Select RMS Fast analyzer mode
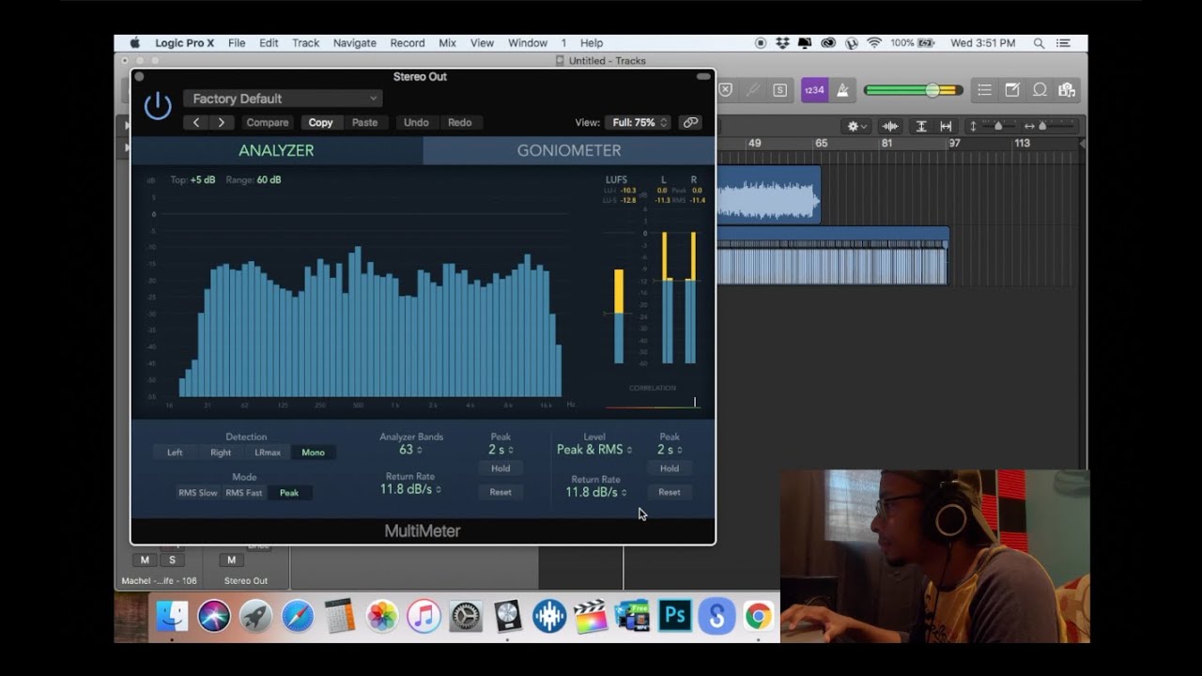The image size is (1202, 676). [244, 493]
